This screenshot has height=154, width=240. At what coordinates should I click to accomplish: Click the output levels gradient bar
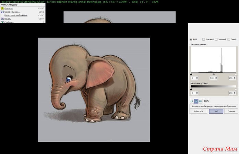(x=214, y=86)
